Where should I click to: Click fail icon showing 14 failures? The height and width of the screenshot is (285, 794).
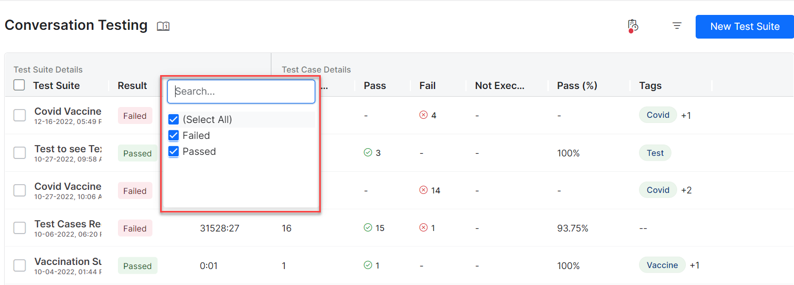424,190
